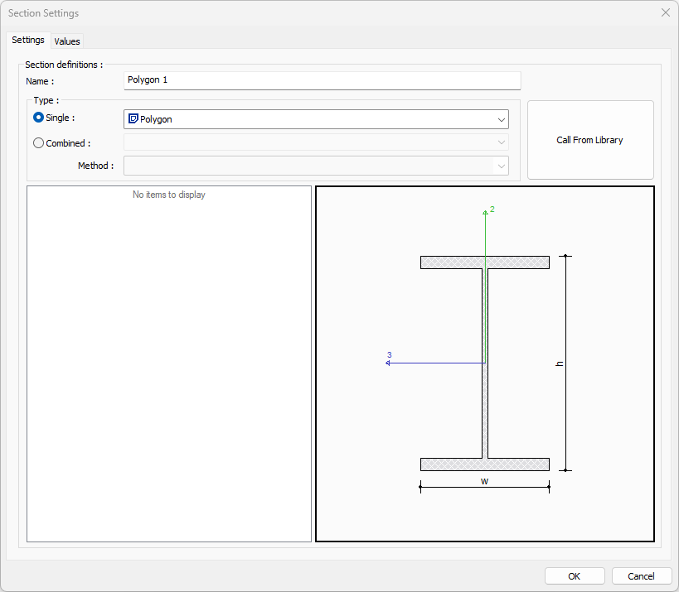
Task: Select the Settings tab
Action: (28, 40)
